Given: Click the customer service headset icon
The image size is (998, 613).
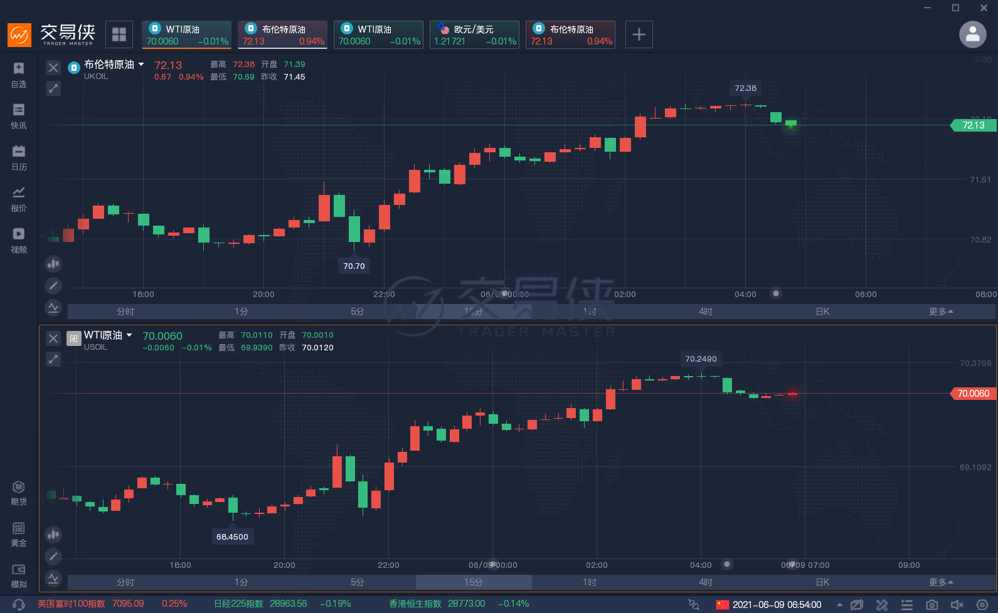Looking at the screenshot, I should 19,604.
